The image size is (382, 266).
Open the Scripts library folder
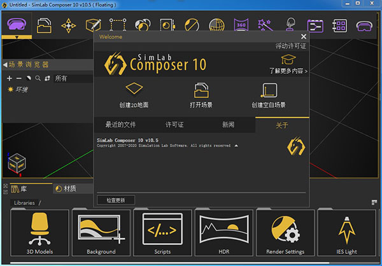click(x=162, y=233)
